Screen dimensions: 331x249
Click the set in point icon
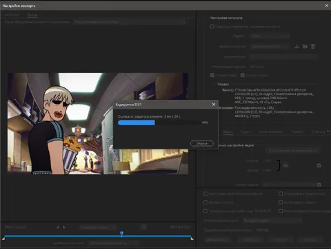(x=58, y=227)
